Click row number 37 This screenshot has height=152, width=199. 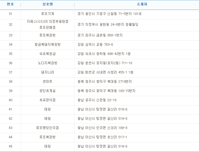click(x=10, y=72)
